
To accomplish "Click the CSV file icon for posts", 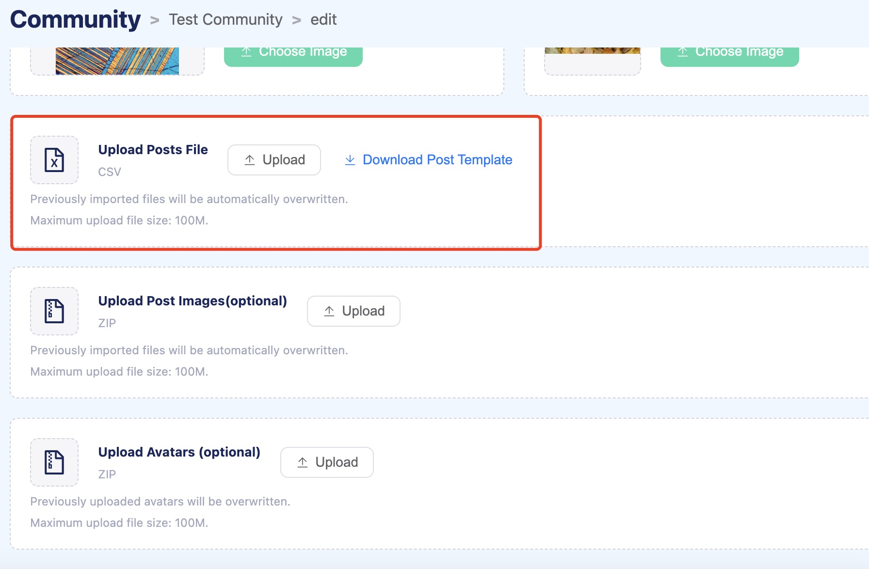I will (x=54, y=160).
